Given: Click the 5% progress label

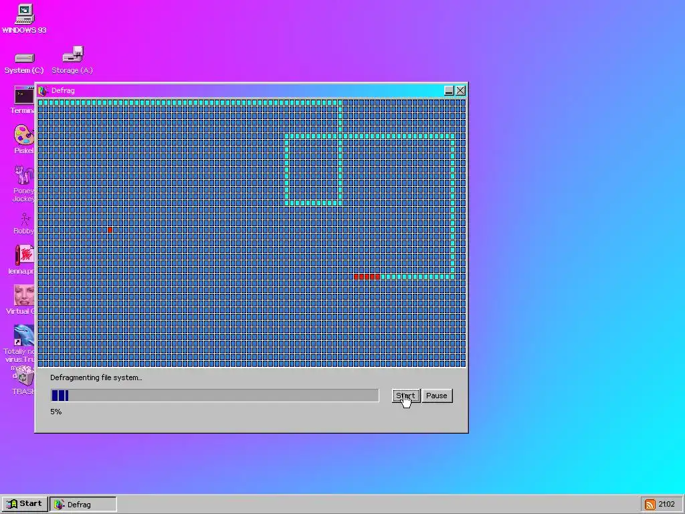Looking at the screenshot, I should (56, 412).
